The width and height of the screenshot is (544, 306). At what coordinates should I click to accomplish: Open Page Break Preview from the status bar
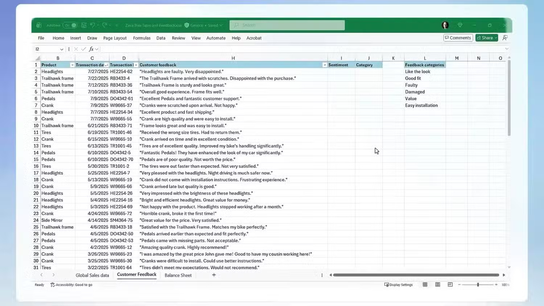click(450, 285)
